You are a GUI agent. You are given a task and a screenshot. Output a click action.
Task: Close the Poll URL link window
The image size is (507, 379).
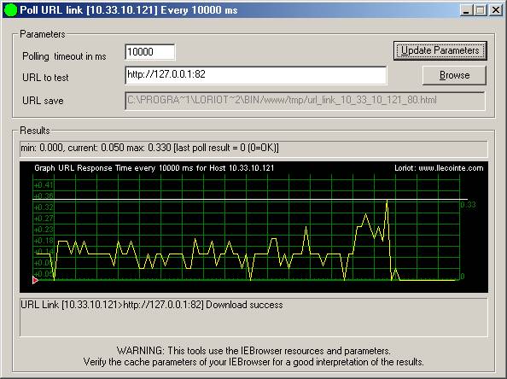coord(496,10)
